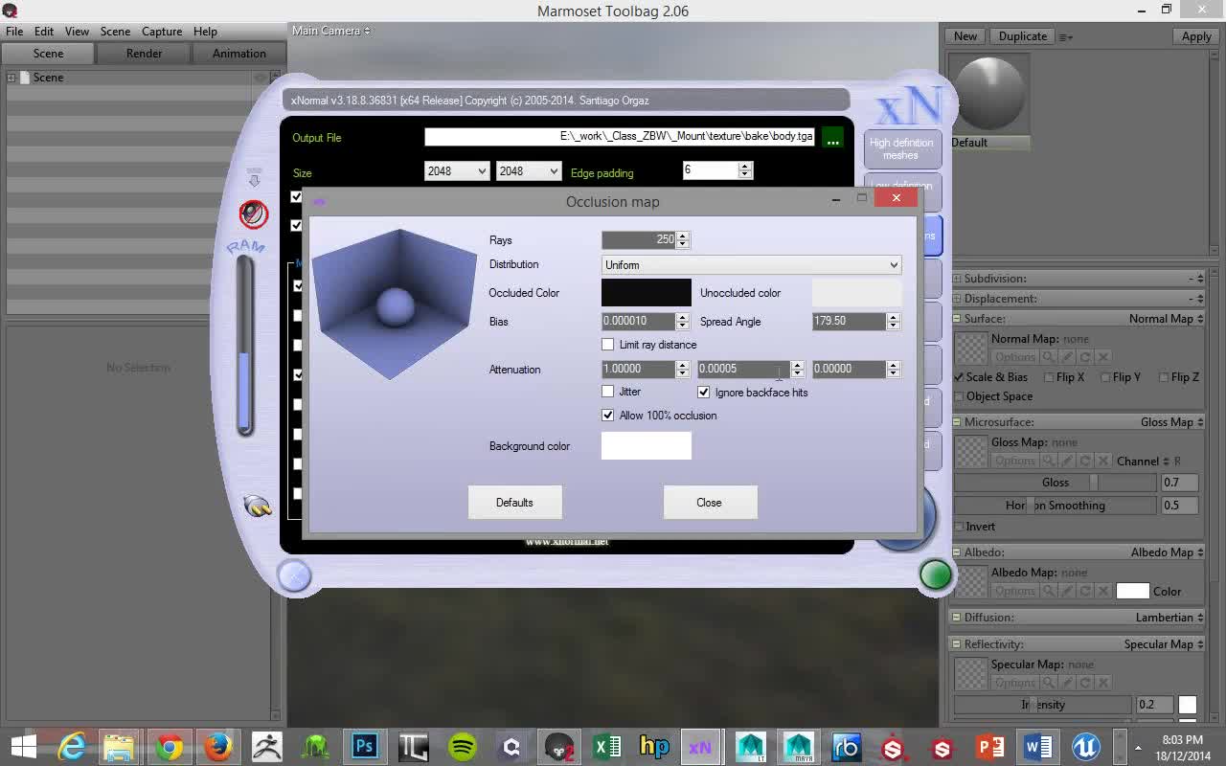Switch to the Animation tab
Screen dimensions: 1226x766
[239, 54]
